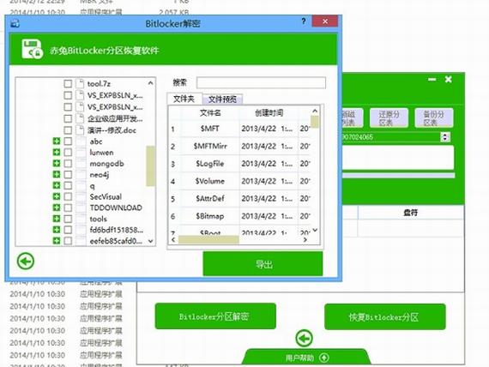Select the $Volume row
This screenshot has width=489, height=367.
(240, 181)
